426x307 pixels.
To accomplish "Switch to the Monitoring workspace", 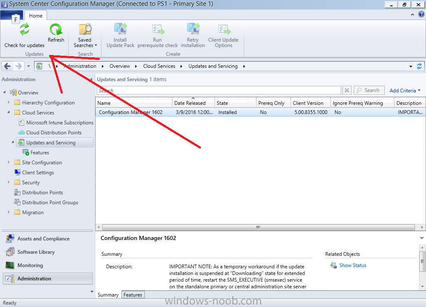I will tap(48, 265).
